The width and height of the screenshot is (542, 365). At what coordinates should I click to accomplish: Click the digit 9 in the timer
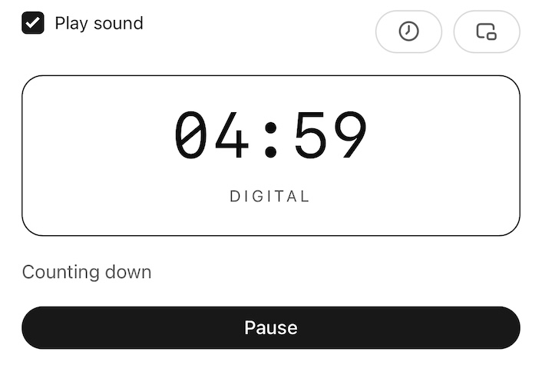(x=351, y=136)
